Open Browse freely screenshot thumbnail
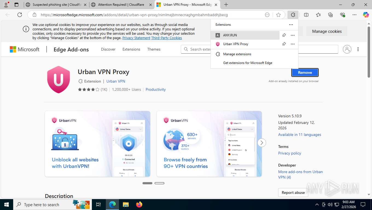Viewport: 372px width, 210px height. pos(209,144)
